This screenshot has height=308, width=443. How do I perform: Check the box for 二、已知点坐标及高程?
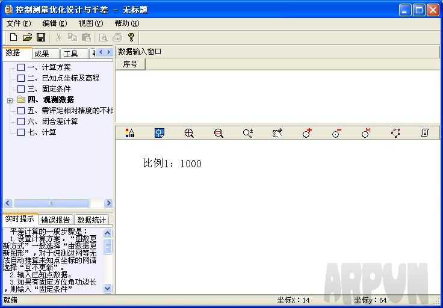(21, 78)
